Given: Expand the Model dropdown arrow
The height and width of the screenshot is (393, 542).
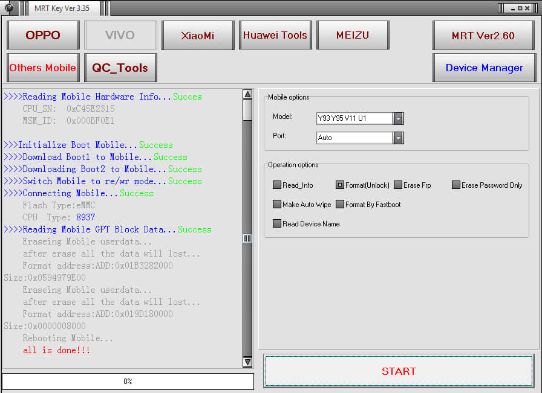Looking at the screenshot, I should [398, 118].
